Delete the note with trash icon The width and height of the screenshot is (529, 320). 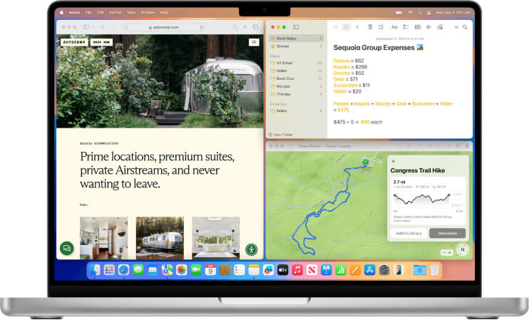tap(370, 27)
